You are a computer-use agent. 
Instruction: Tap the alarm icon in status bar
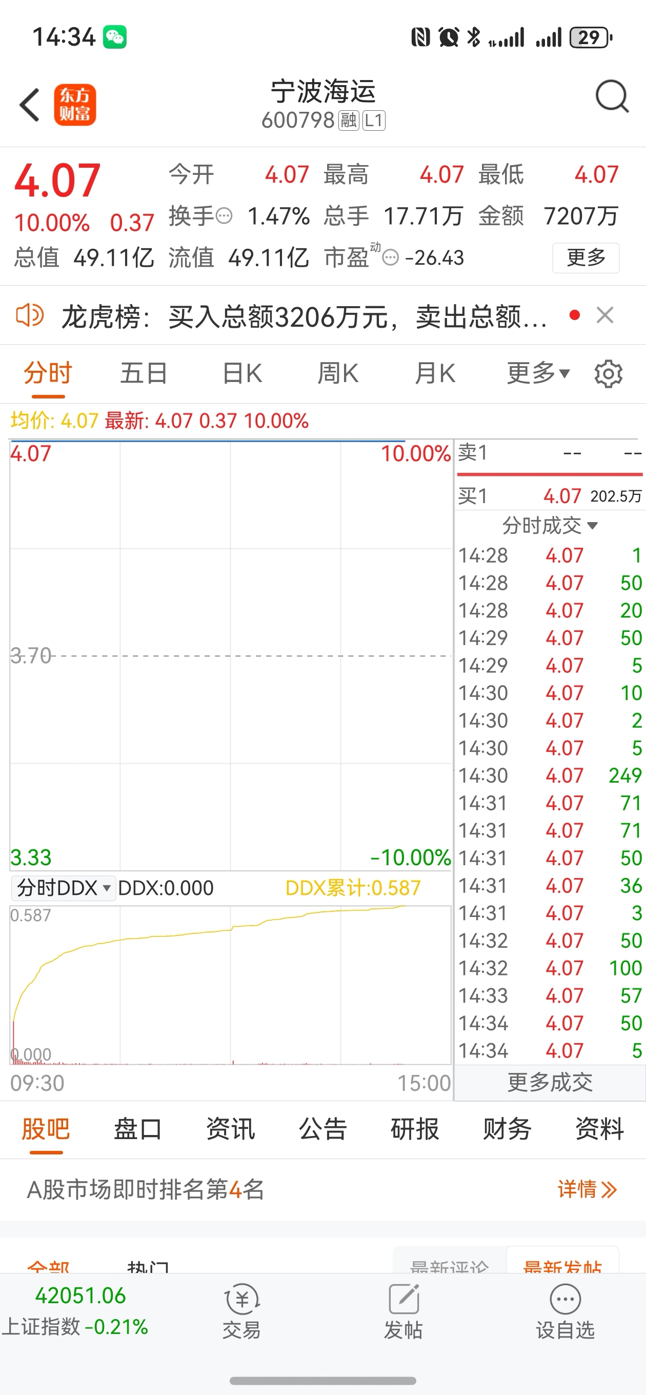click(x=449, y=37)
